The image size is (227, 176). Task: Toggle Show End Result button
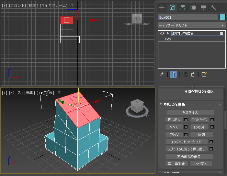click(x=173, y=74)
